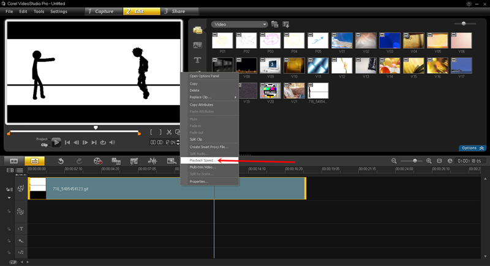Open the Record/Capture option icon
Viewport: 490px width, 266px height.
[98, 161]
